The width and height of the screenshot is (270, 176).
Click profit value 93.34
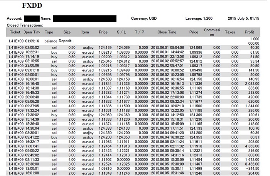[x=255, y=61]
